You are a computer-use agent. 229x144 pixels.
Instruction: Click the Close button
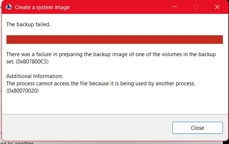click(198, 128)
